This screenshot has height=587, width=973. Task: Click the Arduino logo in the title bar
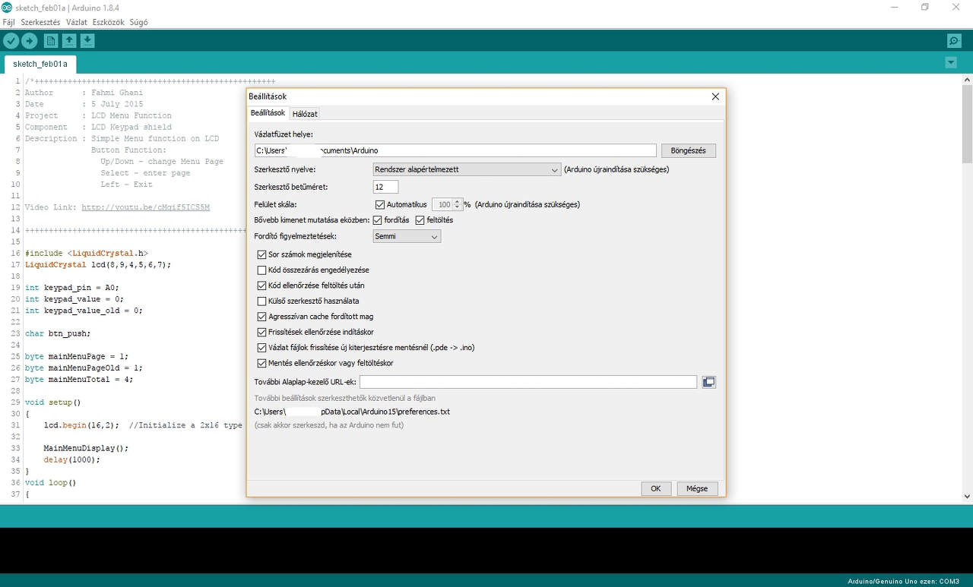click(6, 7)
